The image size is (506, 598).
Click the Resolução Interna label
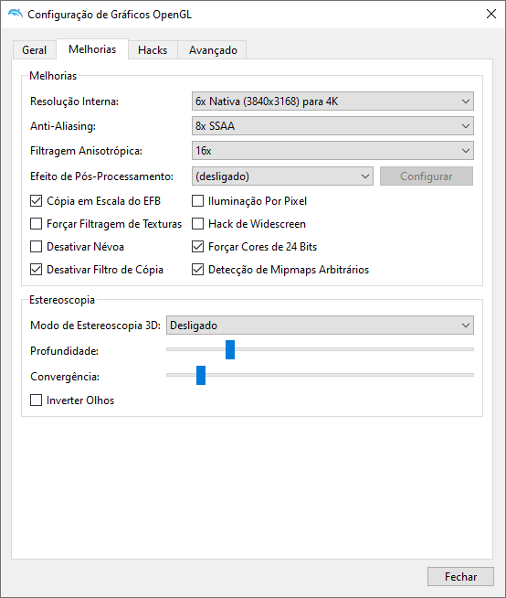pyautogui.click(x=74, y=101)
